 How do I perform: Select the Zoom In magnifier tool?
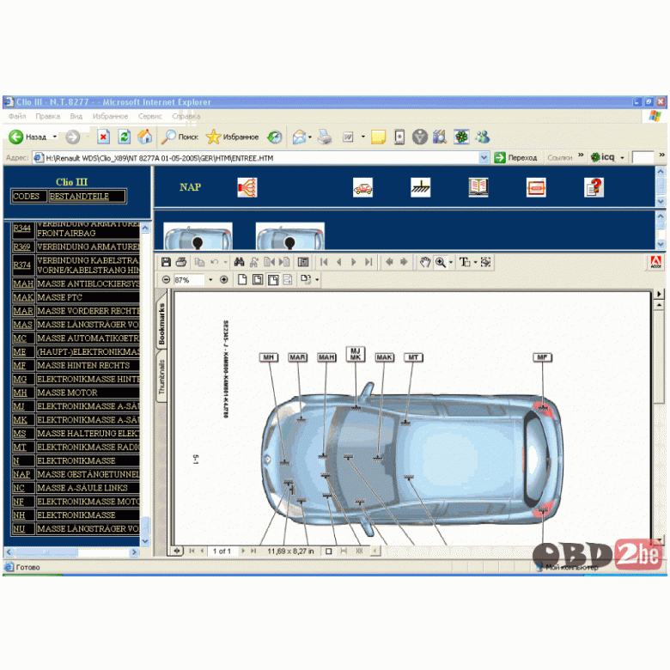(x=440, y=262)
